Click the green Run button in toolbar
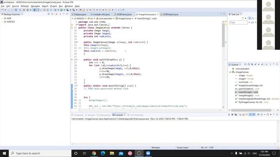280x157 pixels. [x=61, y=10]
